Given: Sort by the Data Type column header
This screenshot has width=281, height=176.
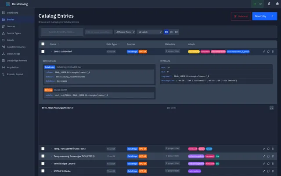Looking at the screenshot, I should point(113,44).
